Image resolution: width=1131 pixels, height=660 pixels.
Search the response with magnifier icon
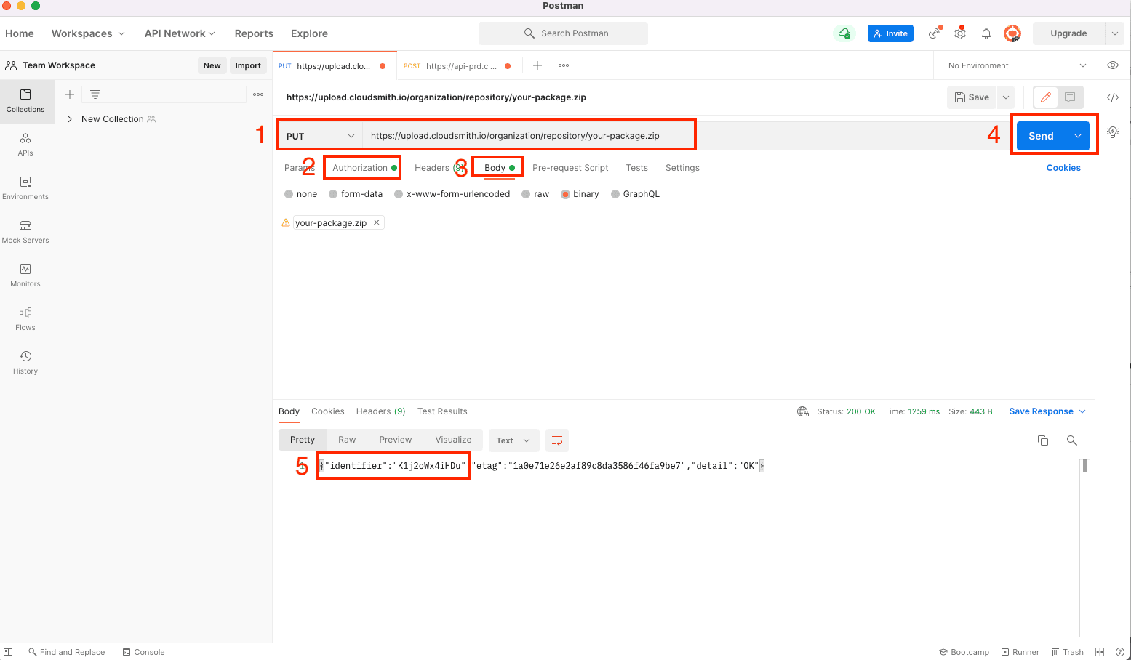pyautogui.click(x=1071, y=440)
